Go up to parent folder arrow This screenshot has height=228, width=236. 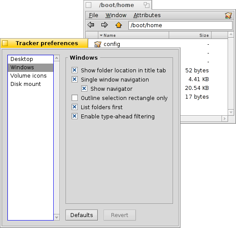pos(118,25)
